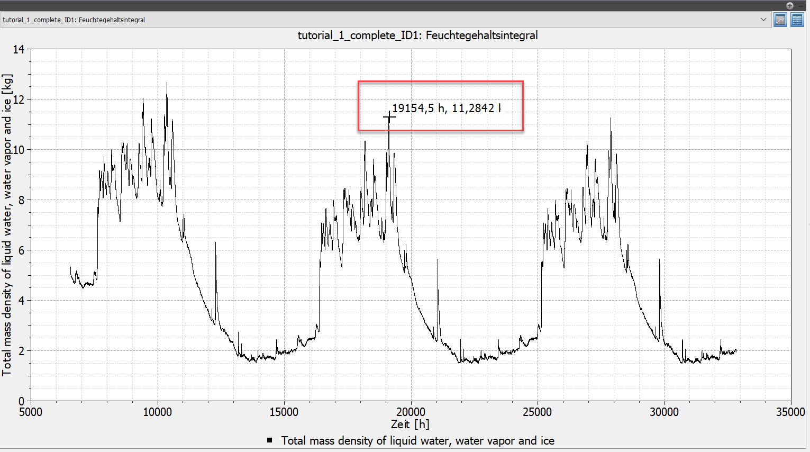Click the y-axis tick label 4
The image size is (810, 452).
click(22, 301)
